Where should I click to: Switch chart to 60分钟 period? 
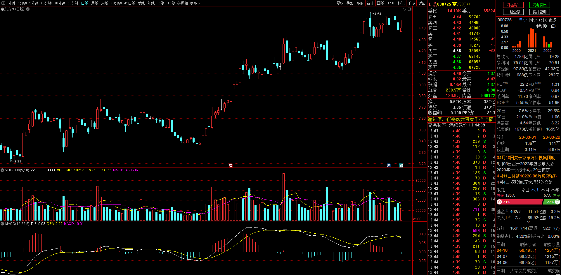[x=73, y=3]
